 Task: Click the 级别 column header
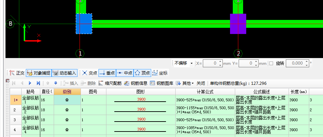tap(67, 92)
